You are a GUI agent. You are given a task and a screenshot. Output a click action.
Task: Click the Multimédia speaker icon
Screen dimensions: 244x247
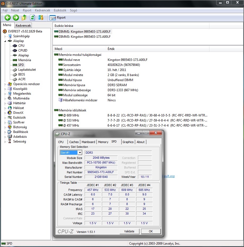tap(10, 98)
